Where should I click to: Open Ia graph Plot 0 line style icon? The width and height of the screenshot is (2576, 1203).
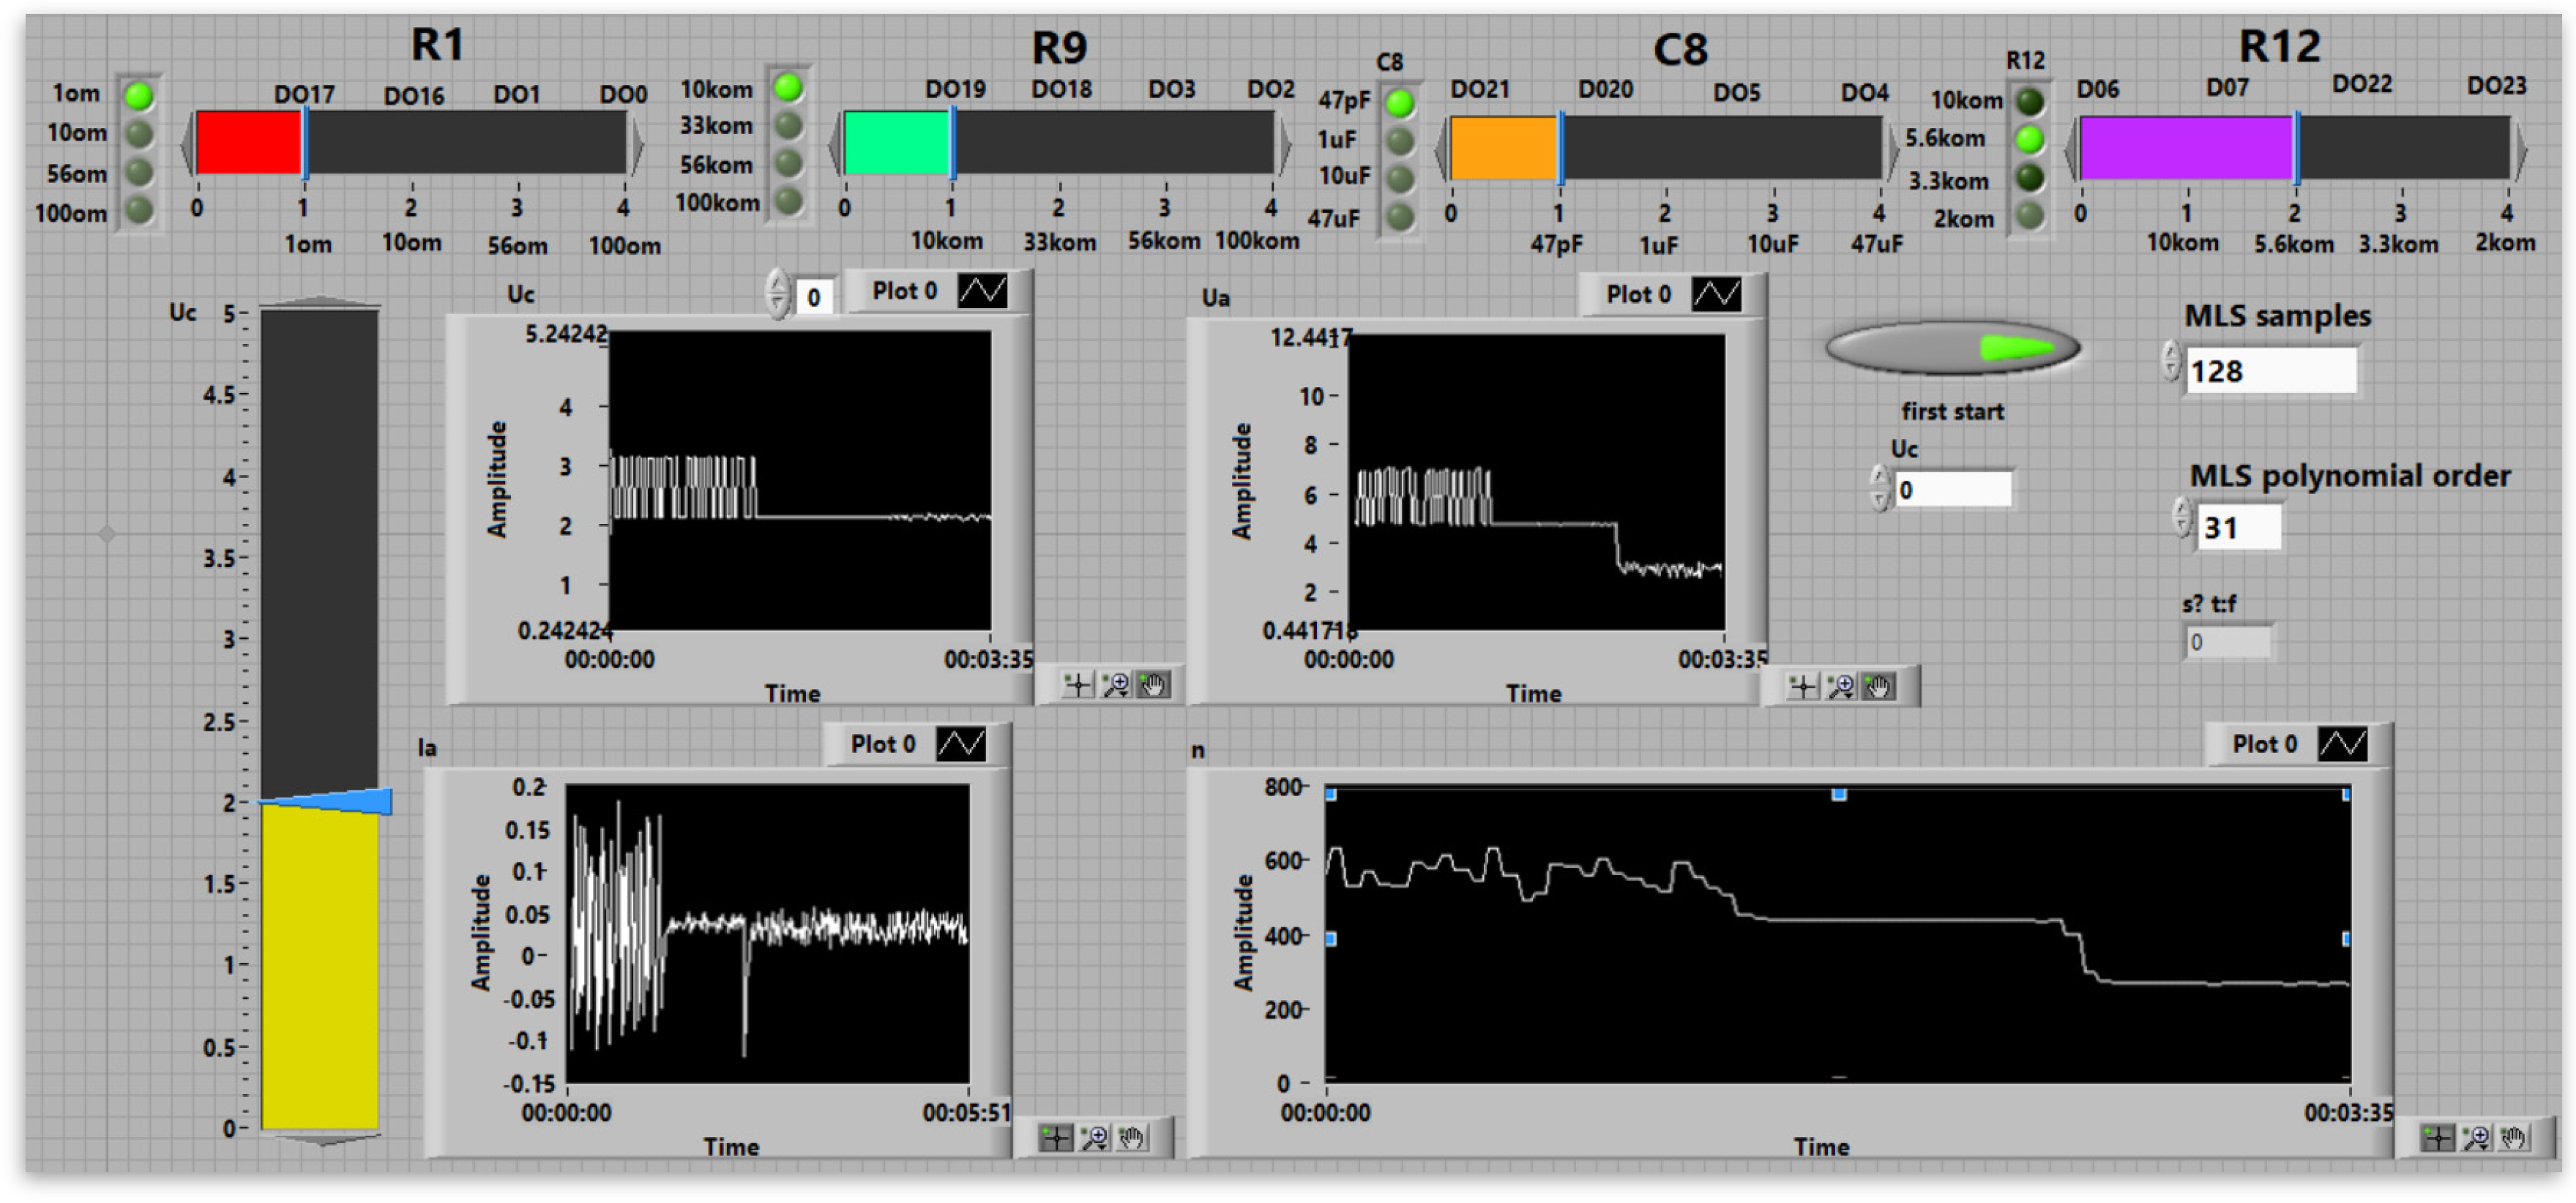click(961, 744)
